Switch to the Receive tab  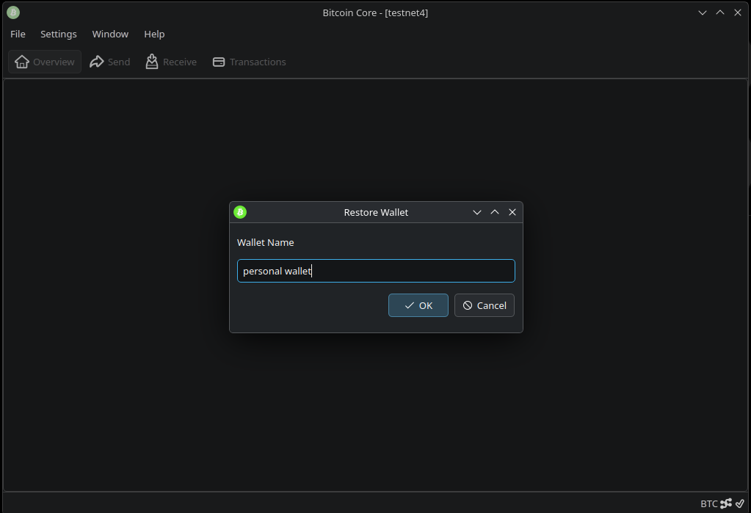(172, 62)
